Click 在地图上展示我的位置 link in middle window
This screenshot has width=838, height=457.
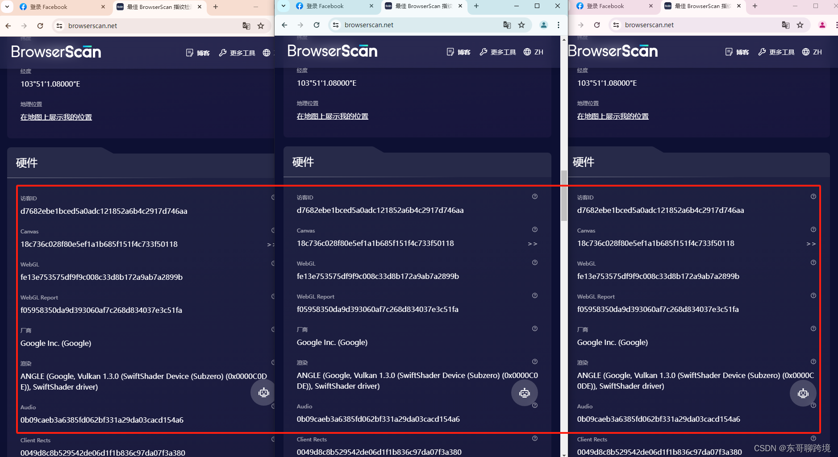333,116
